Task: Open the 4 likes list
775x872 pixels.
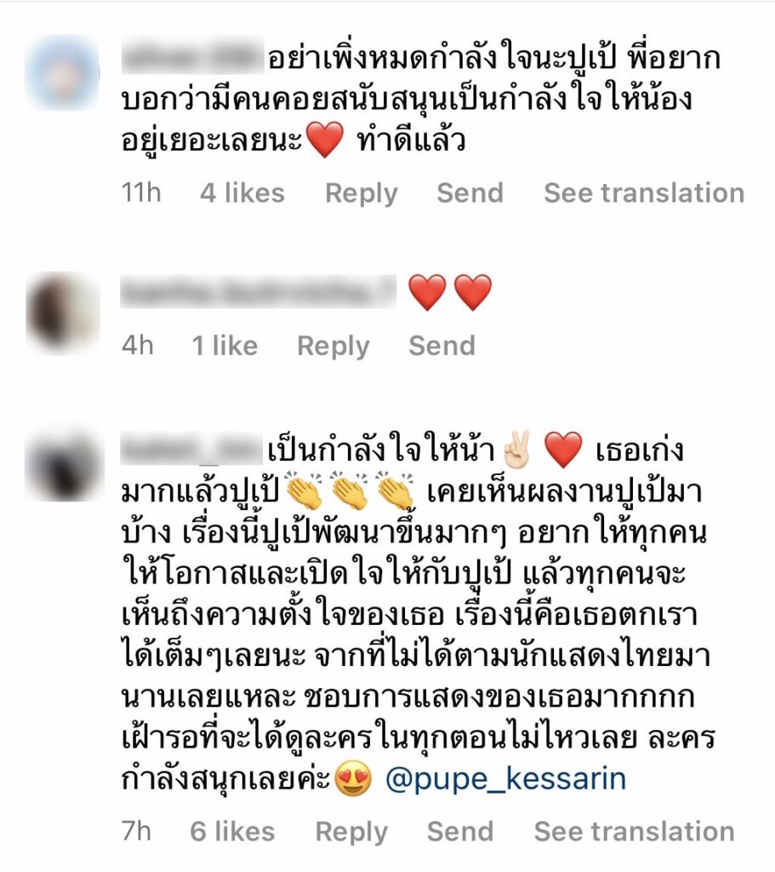Action: pos(242,193)
